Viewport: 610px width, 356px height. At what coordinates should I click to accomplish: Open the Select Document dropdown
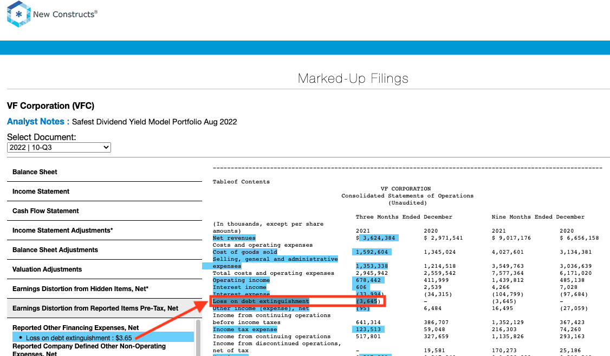coord(59,147)
